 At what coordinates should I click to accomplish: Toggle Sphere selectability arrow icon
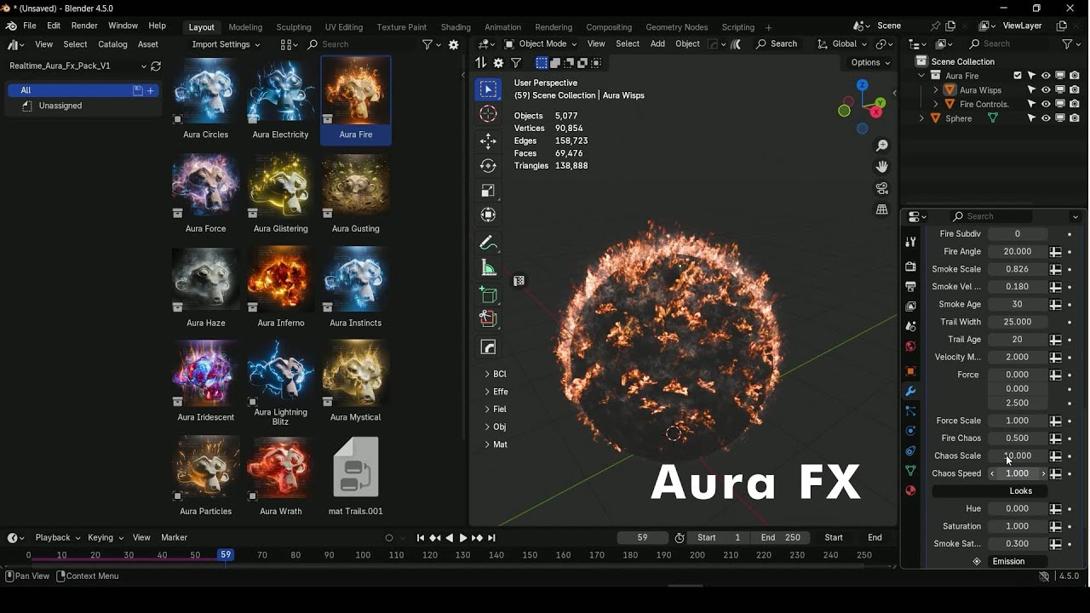click(x=1031, y=118)
